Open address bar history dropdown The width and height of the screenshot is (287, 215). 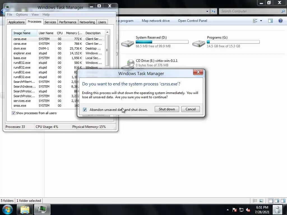click(207, 11)
